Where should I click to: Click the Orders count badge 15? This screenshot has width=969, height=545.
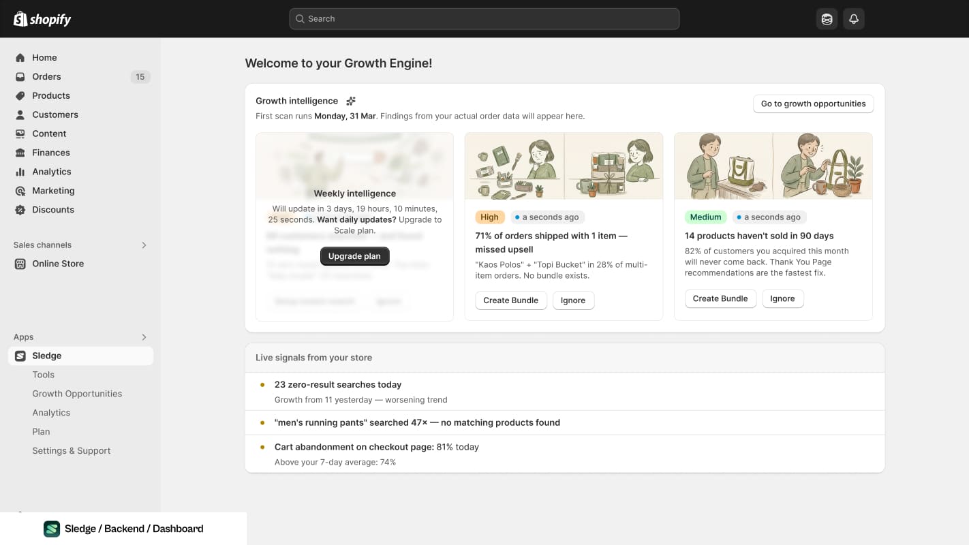[x=140, y=77]
